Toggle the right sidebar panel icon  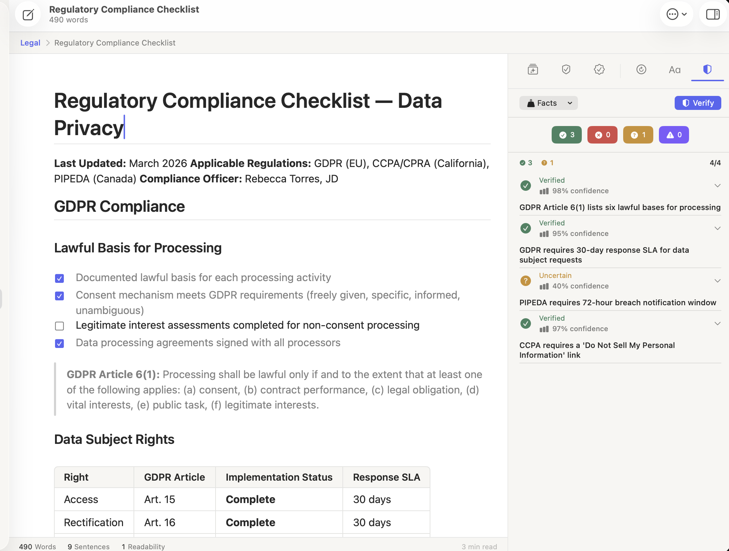pos(713,14)
